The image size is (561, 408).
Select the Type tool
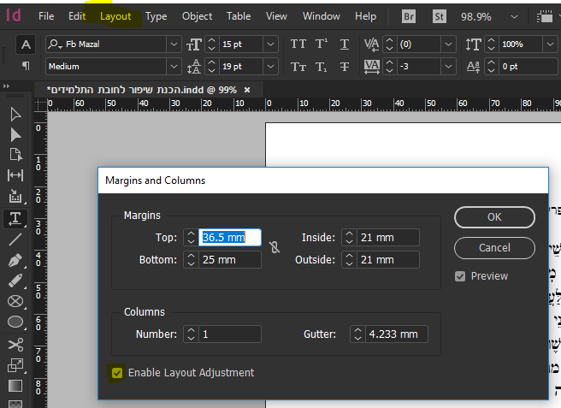coord(15,218)
